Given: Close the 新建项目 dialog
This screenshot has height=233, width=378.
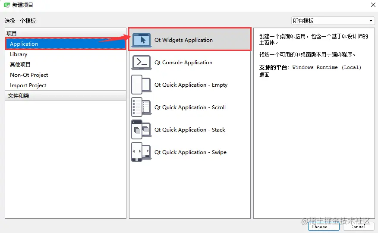Looking at the screenshot, I should pos(373,5).
